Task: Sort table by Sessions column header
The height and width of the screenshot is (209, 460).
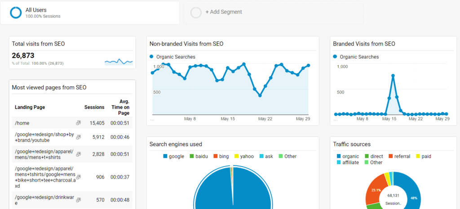Action: pos(94,107)
